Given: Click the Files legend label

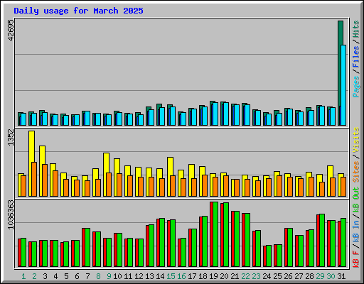Looking at the screenshot, I should tap(355, 57).
